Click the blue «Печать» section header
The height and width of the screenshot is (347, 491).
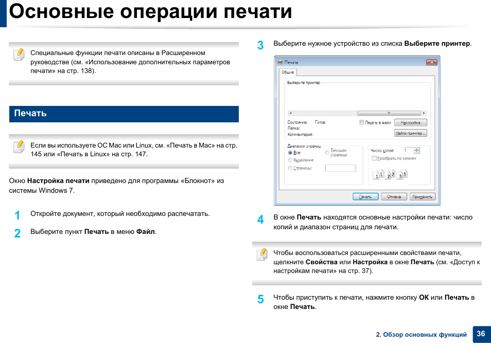click(124, 114)
